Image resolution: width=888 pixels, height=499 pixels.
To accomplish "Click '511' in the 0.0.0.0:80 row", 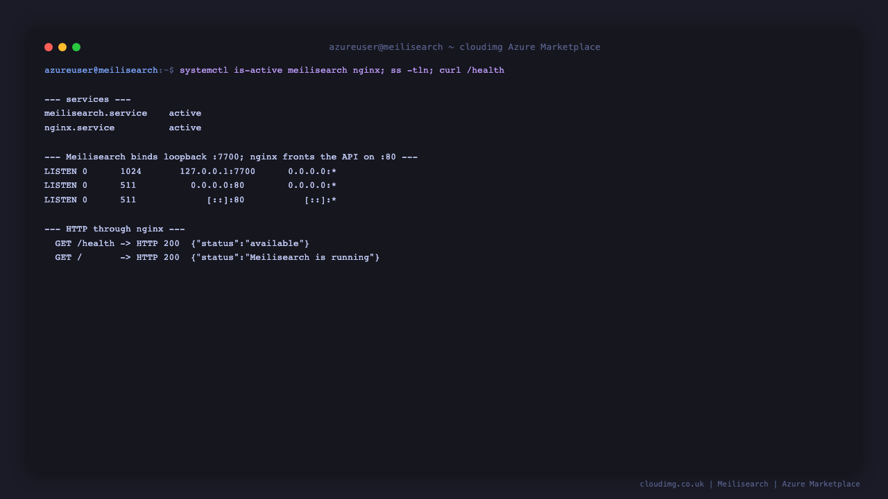I will click(x=128, y=185).
